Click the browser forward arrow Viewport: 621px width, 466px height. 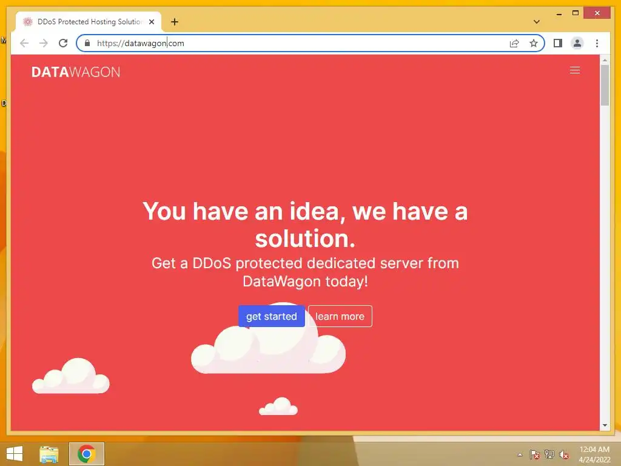point(44,43)
